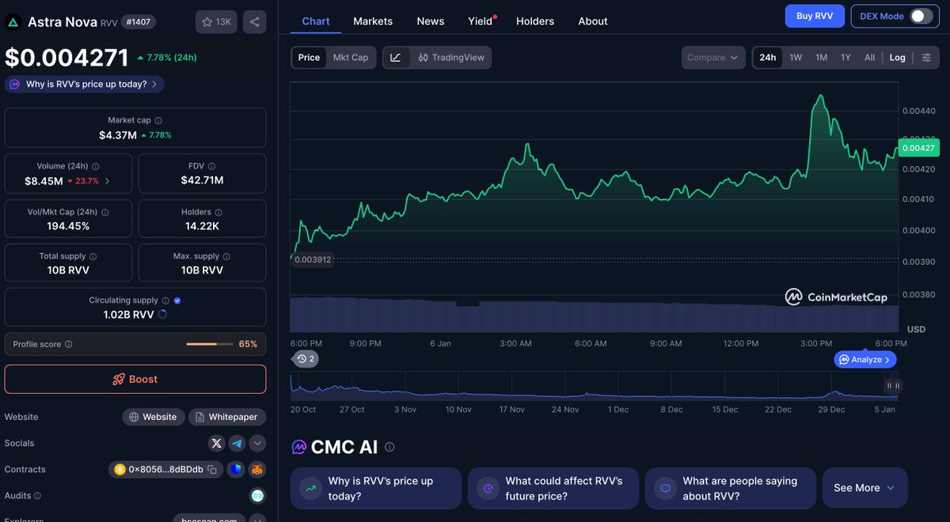
Task: Click the Circulating supply info icon
Action: tap(165, 301)
